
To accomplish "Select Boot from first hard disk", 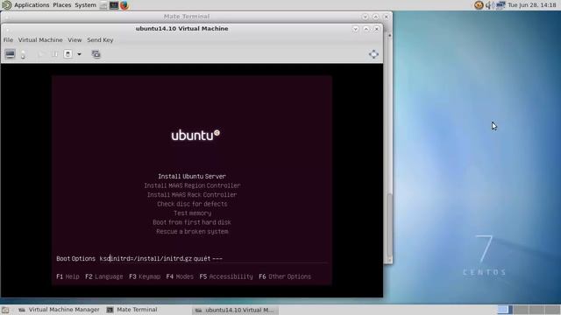I will pos(192,222).
